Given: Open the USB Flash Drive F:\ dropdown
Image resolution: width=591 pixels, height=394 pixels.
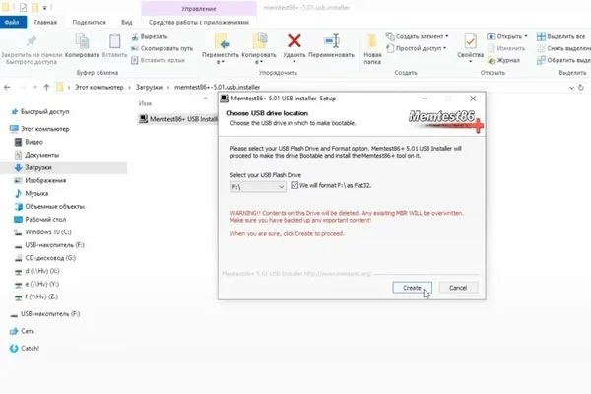Looking at the screenshot, I should 258,186.
